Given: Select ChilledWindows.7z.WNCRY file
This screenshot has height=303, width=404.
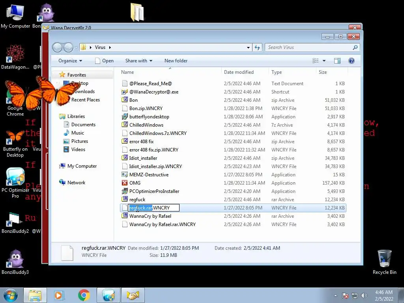Looking at the screenshot, I should click(x=158, y=133).
